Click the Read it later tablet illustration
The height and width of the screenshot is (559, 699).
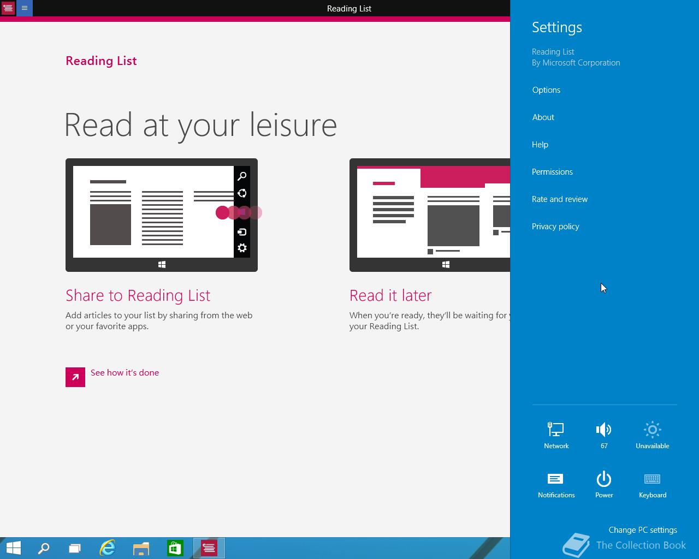(430, 215)
